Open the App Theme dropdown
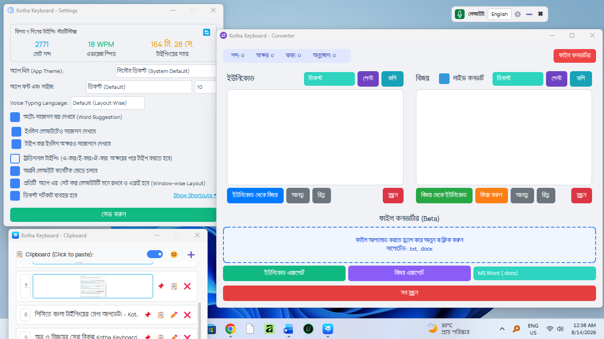 point(165,71)
